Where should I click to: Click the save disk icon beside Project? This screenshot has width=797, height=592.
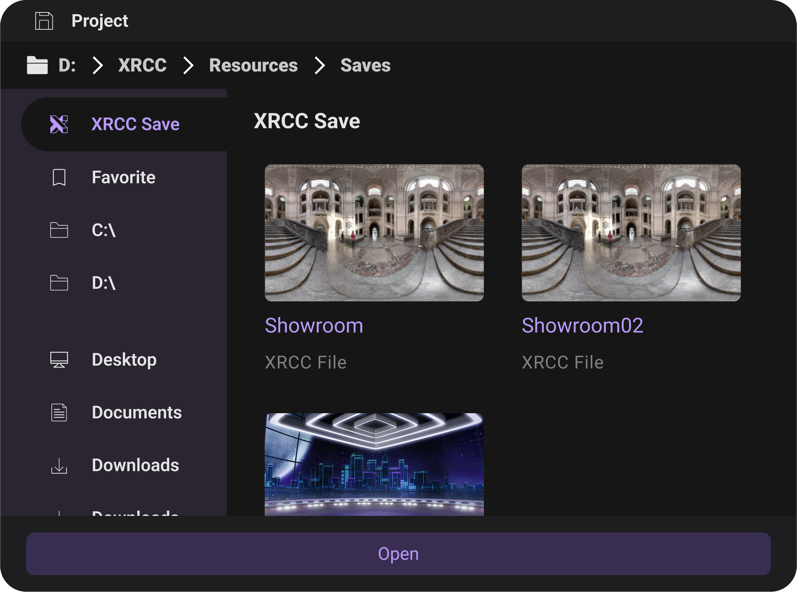pos(44,21)
